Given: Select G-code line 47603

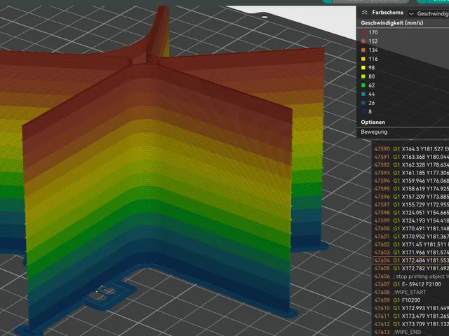Looking at the screenshot, I should click(x=411, y=253).
